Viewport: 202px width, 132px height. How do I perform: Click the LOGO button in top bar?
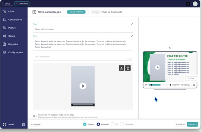pos(8,4)
